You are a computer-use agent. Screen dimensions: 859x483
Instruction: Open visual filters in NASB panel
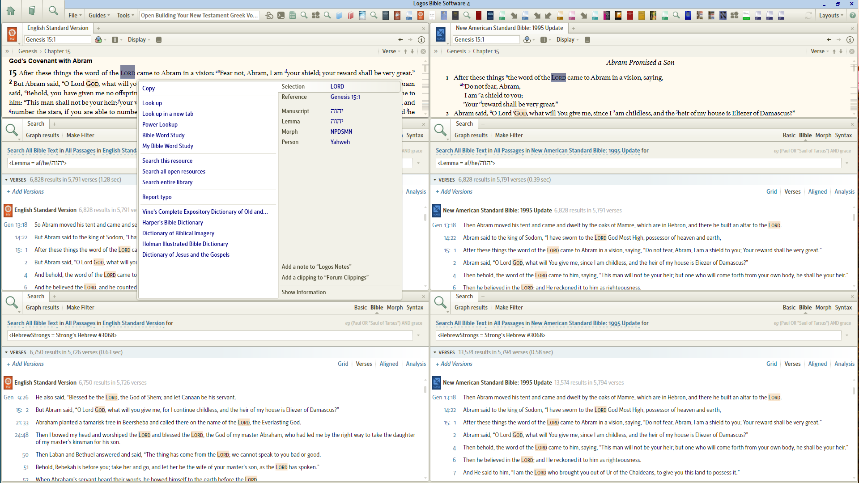tap(527, 40)
